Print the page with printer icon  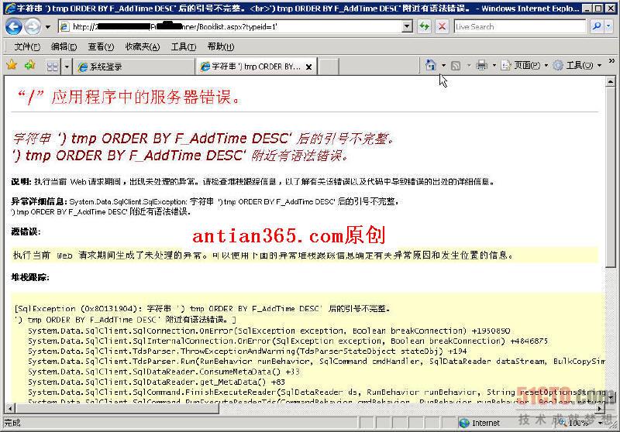[481, 65]
